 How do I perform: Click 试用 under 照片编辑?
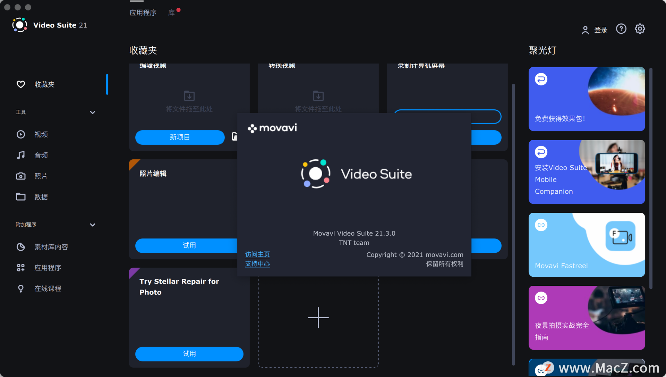click(187, 245)
